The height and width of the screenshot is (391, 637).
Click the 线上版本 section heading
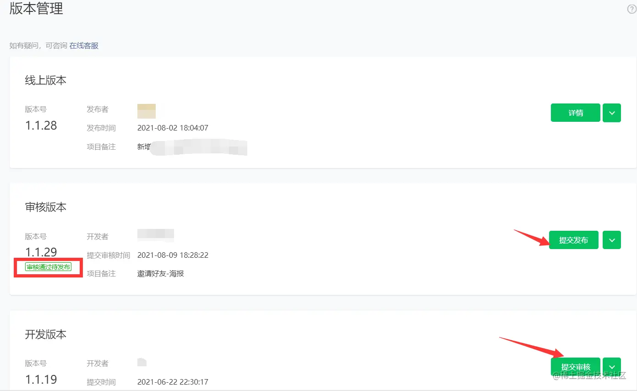click(46, 81)
